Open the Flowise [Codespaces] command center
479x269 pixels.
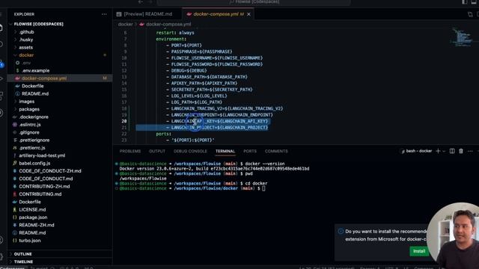coord(254,1)
